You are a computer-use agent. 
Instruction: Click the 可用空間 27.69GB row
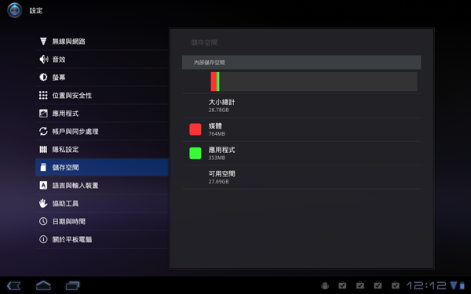[301, 177]
